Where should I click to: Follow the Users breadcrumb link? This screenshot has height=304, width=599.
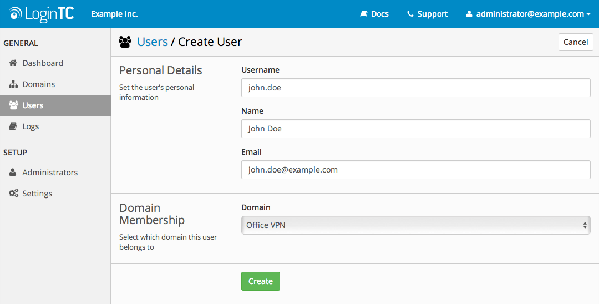[153, 42]
